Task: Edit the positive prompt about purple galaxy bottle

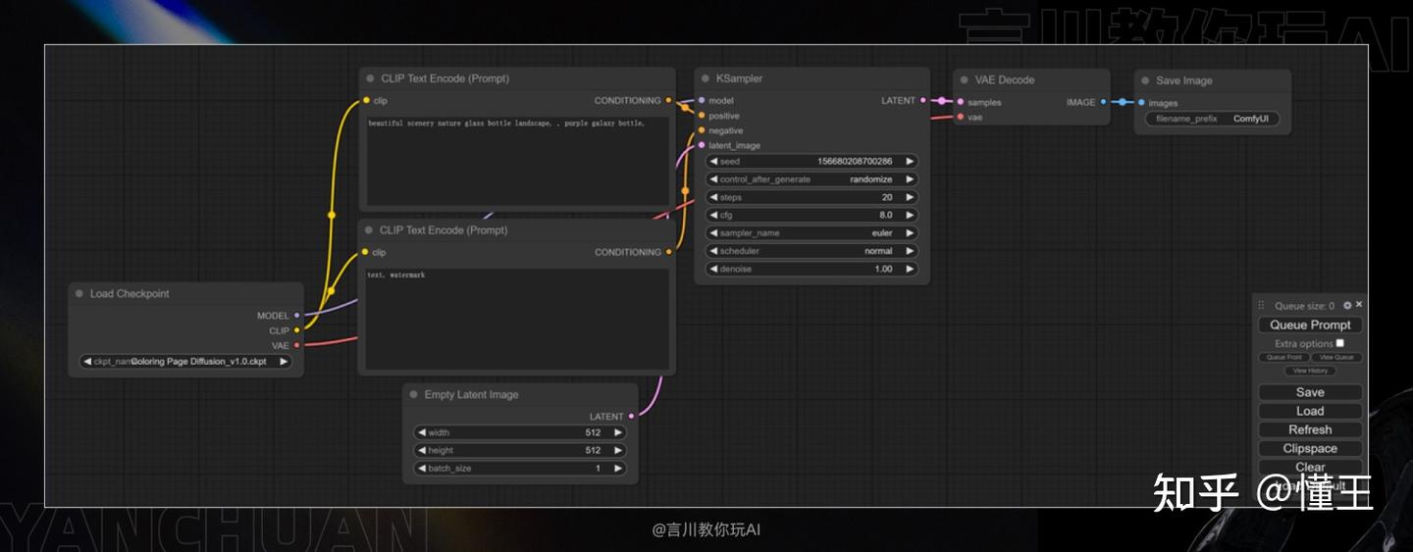Action: click(x=517, y=160)
